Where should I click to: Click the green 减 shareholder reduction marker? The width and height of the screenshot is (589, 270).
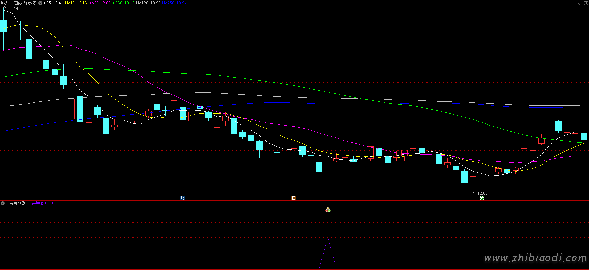coord(482,198)
